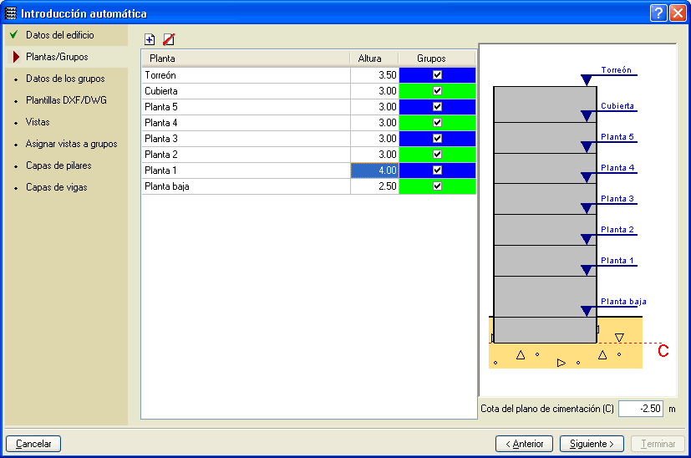Click the red arrow beside Plantas/Grupos
Viewport: 691px width, 458px height.
tap(14, 57)
